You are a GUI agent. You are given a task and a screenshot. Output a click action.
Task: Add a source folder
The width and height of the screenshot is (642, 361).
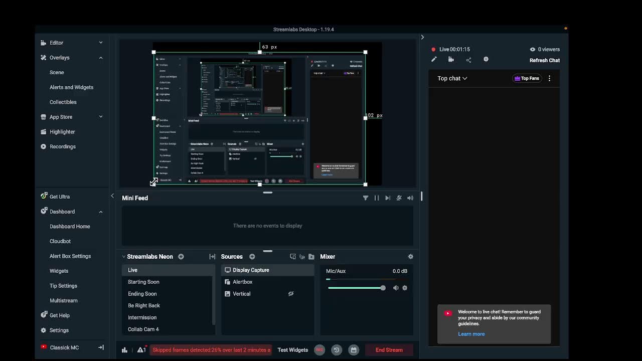(311, 257)
